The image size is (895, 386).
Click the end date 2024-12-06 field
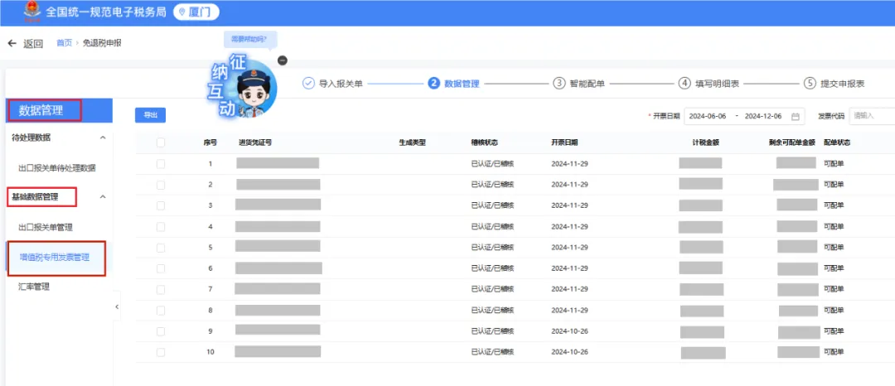point(764,116)
